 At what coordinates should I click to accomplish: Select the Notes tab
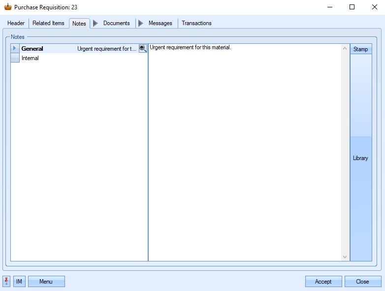79,24
